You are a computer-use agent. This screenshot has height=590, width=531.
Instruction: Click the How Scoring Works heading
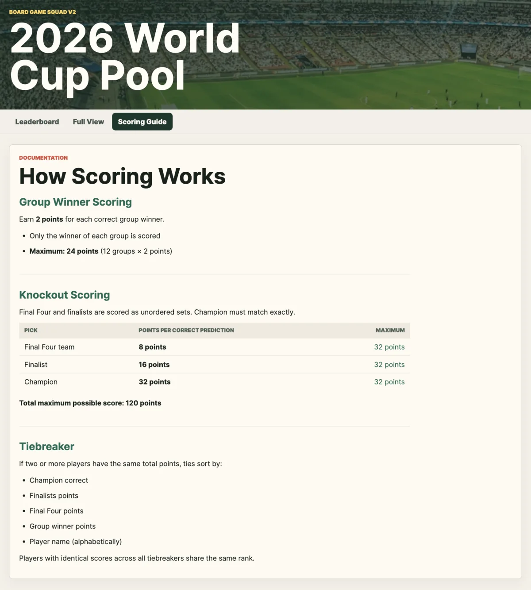122,176
